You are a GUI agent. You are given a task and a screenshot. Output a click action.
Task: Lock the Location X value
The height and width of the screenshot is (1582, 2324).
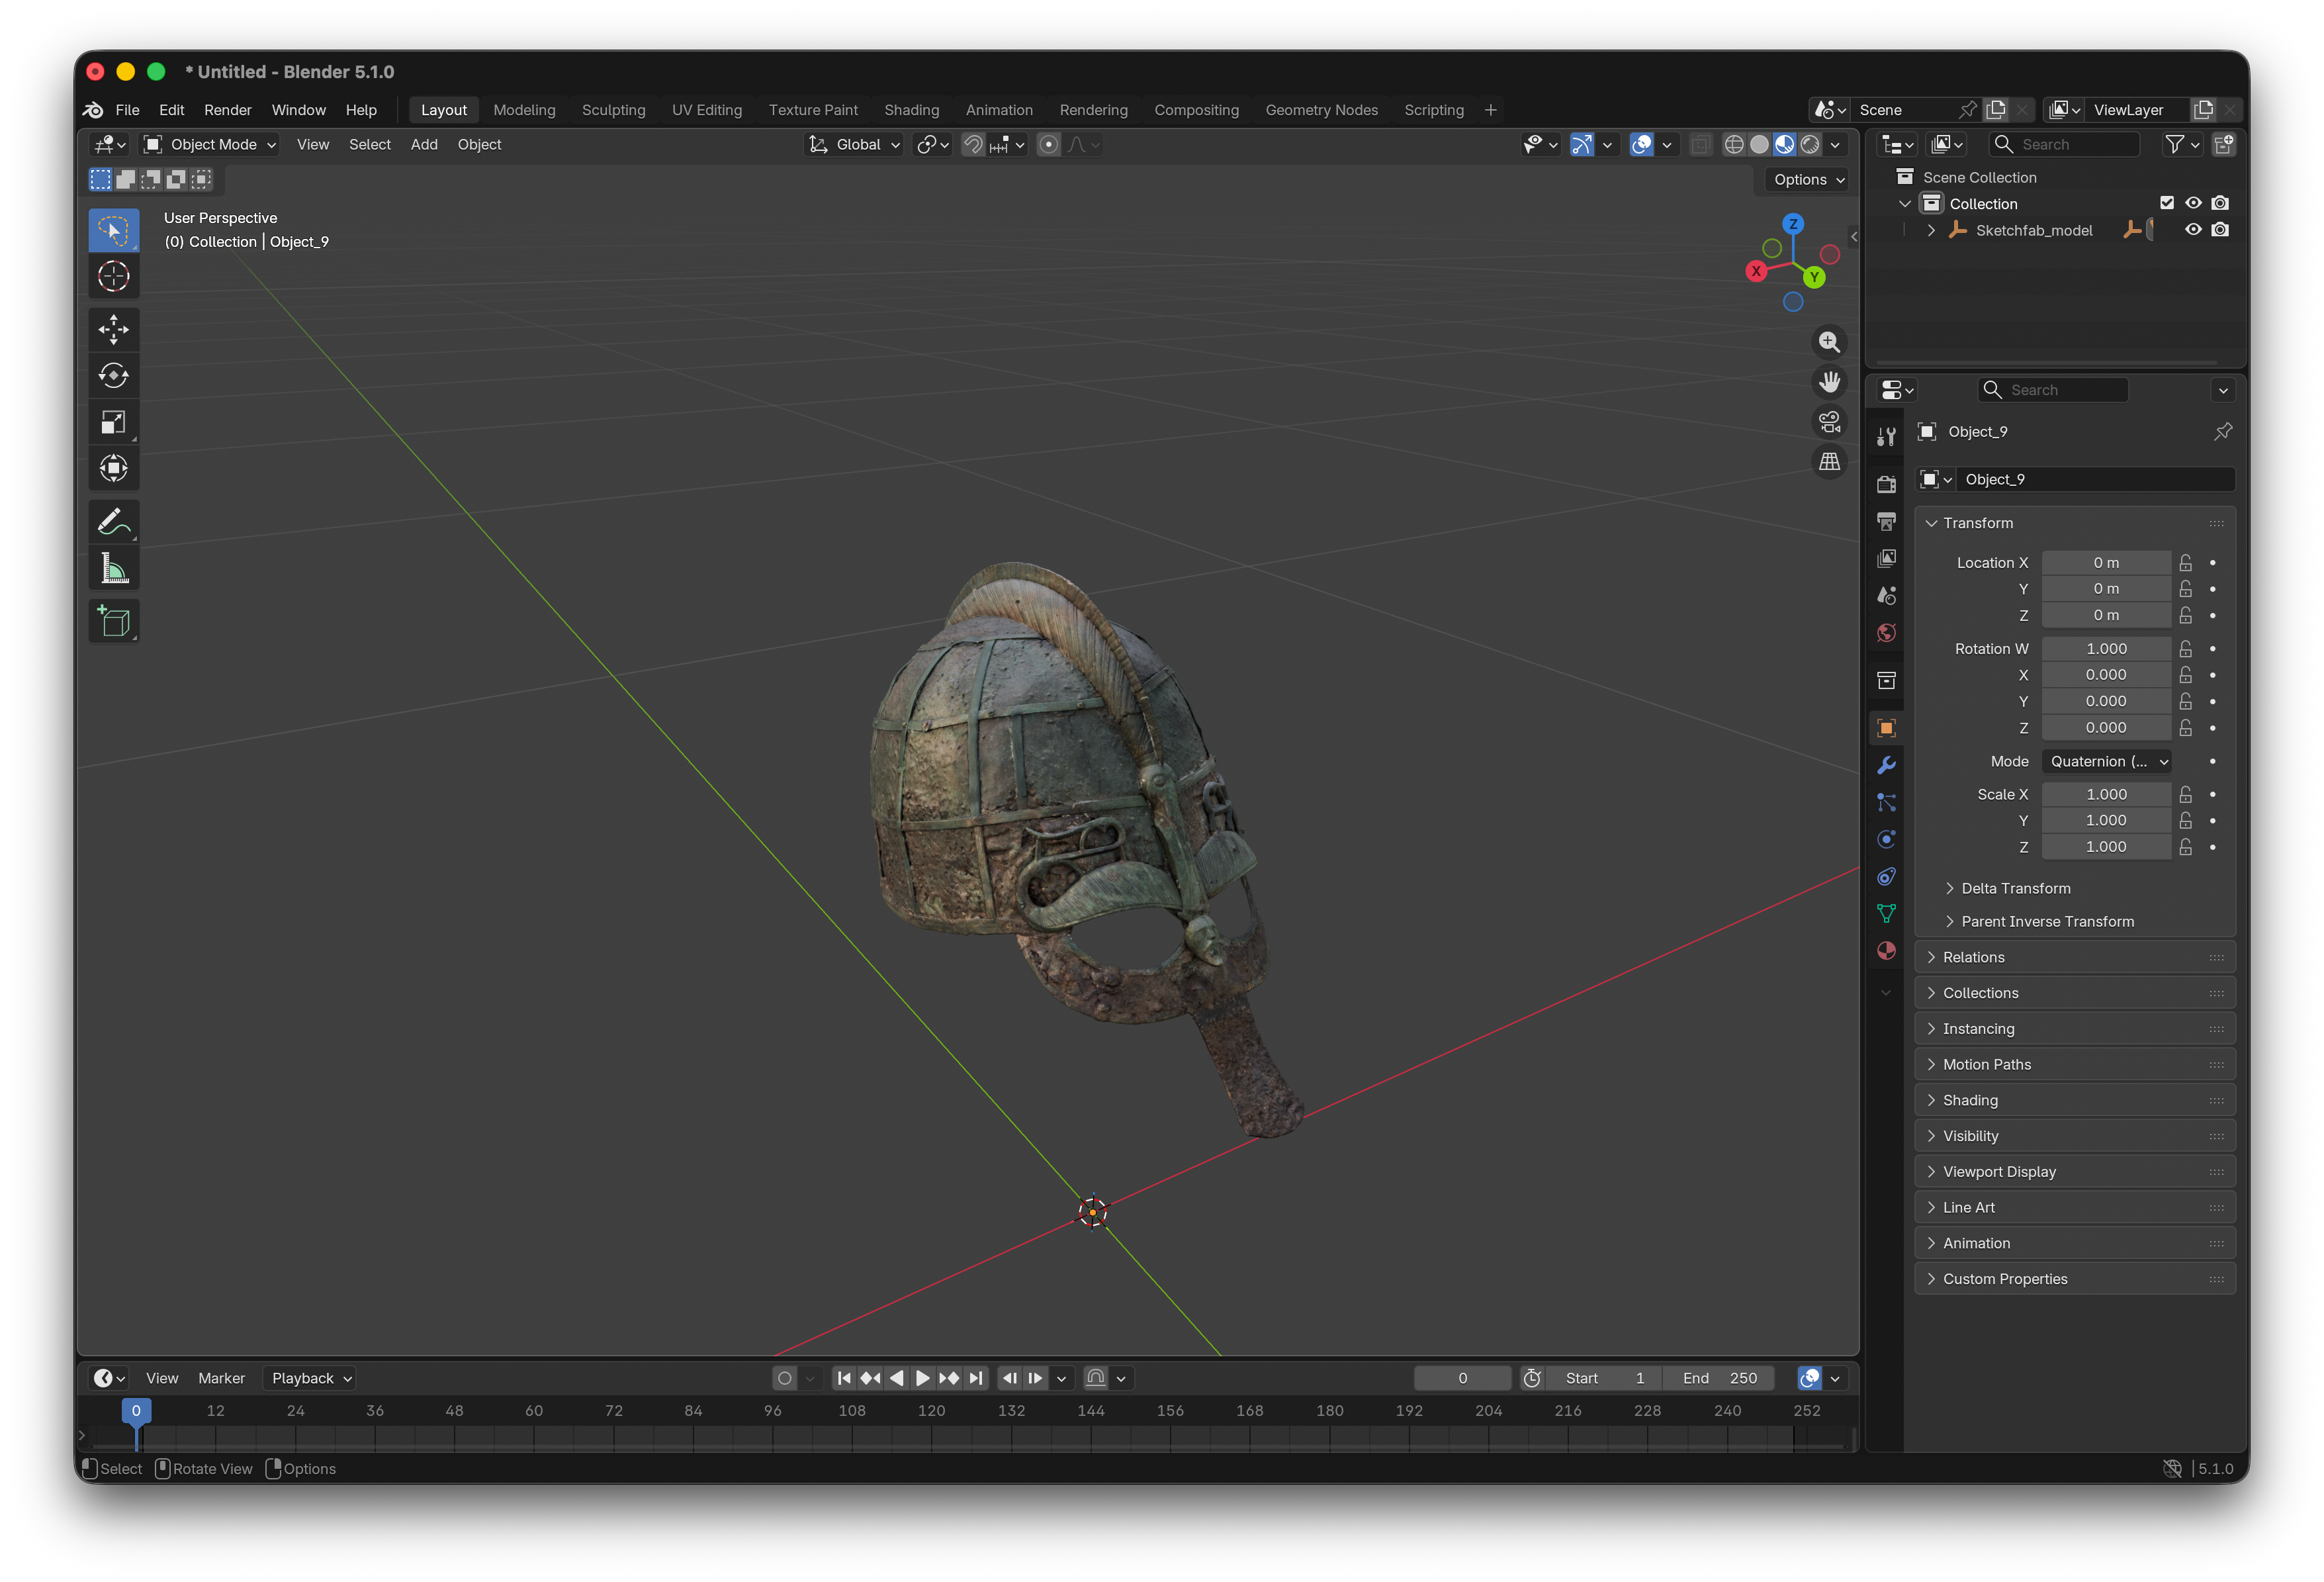click(2185, 562)
